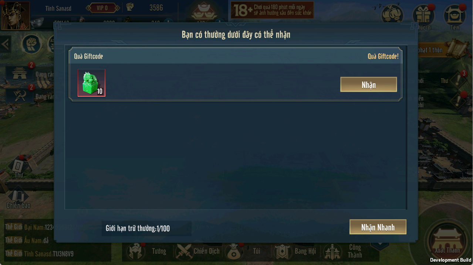Screen dimensions: 473x265
Task: Collapse the left panel arrow
Action: point(5,44)
